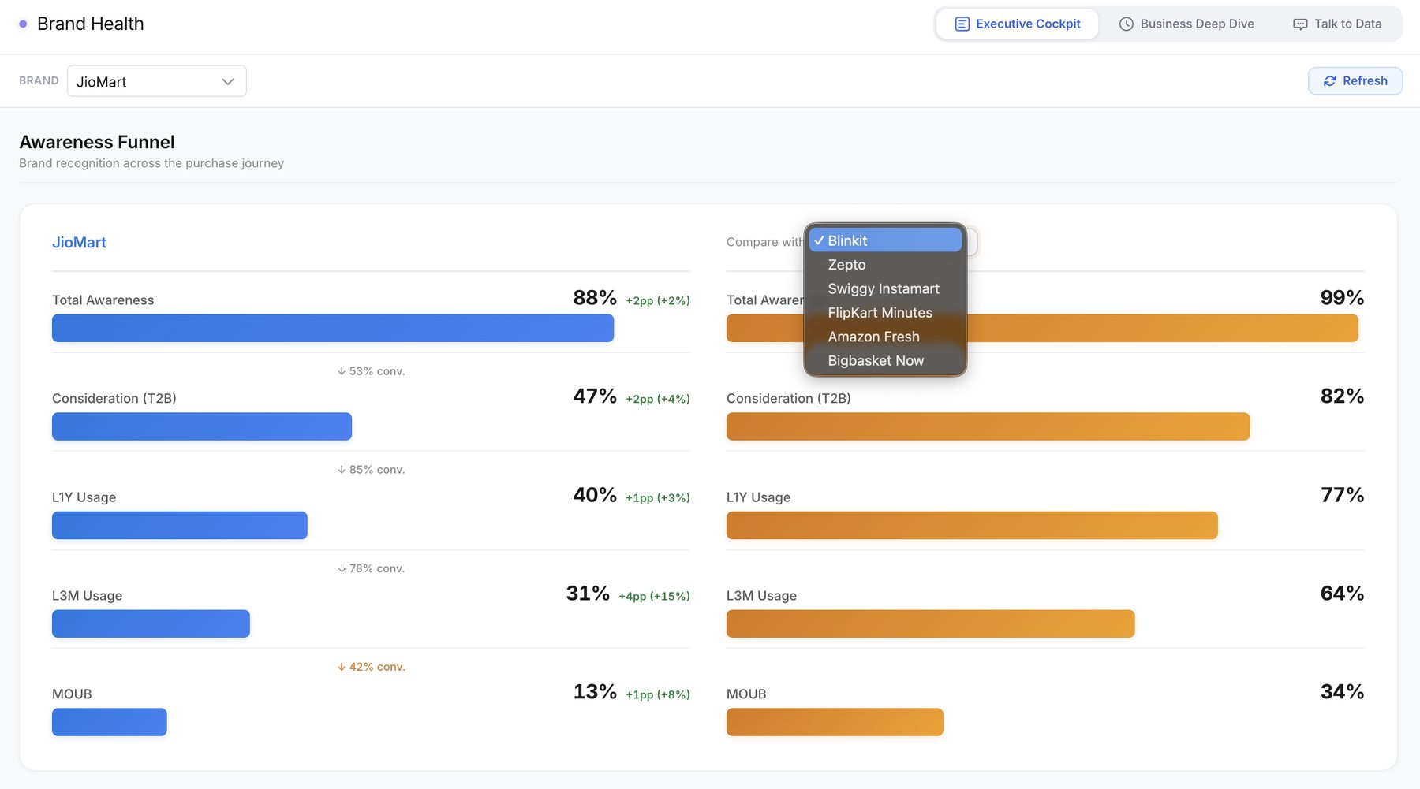
Task: Click the +2pp (+4%) change label
Action: 658,399
